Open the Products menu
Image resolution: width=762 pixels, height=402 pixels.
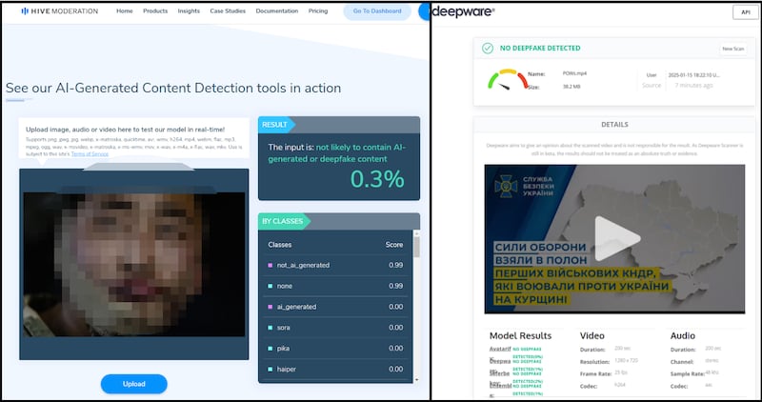point(155,11)
